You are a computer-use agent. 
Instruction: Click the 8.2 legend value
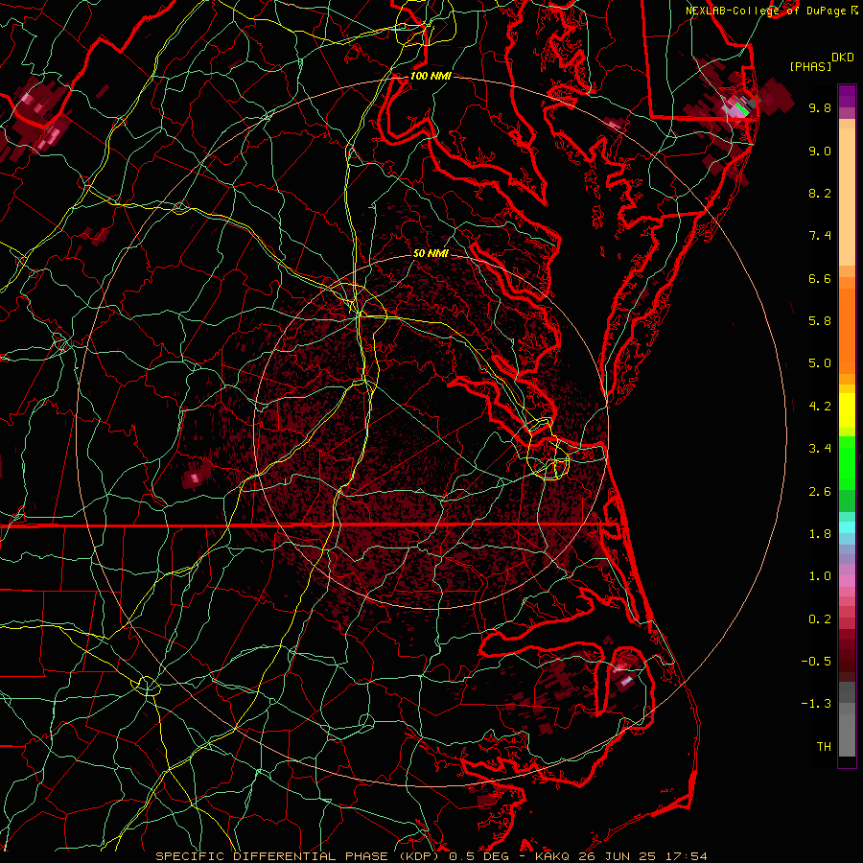[820, 193]
